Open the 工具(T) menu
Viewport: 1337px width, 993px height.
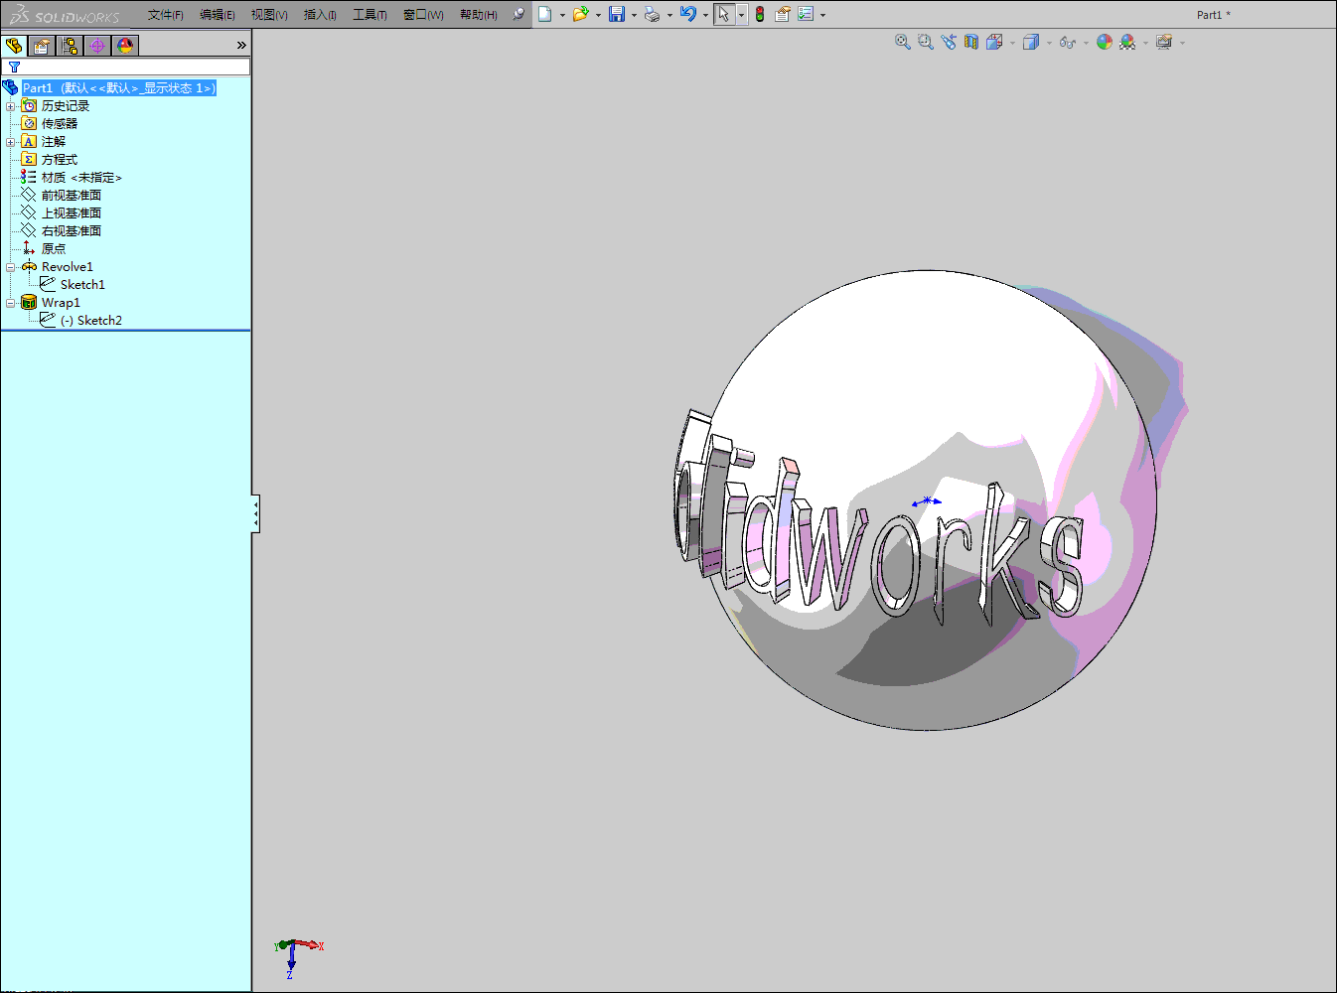click(370, 15)
